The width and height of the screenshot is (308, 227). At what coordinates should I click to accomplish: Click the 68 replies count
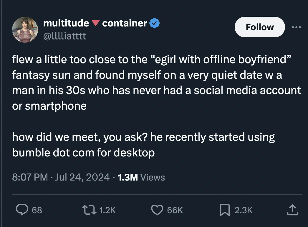[37, 210]
